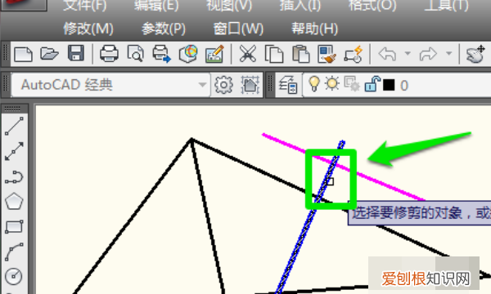
Task: Click the Sheet Set markup pencil icon
Action: click(214, 54)
